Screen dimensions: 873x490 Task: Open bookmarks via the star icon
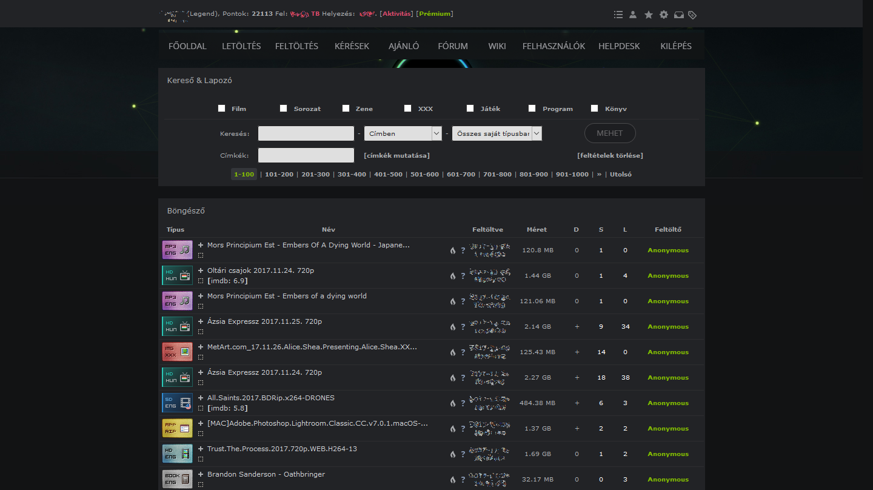point(648,15)
